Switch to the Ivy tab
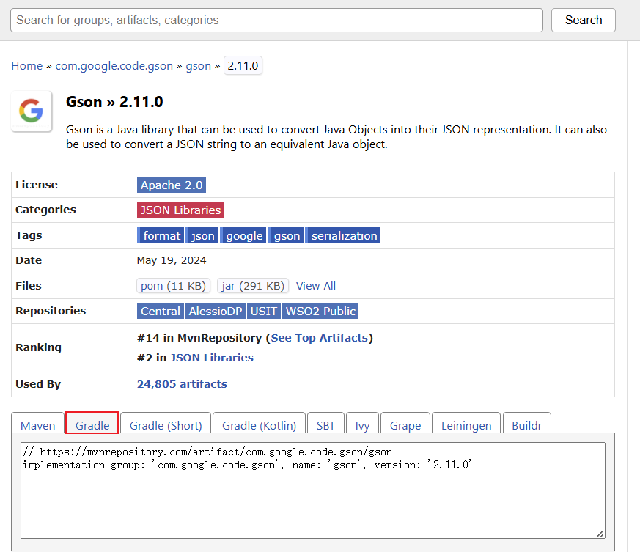640x552 pixels. 362,424
